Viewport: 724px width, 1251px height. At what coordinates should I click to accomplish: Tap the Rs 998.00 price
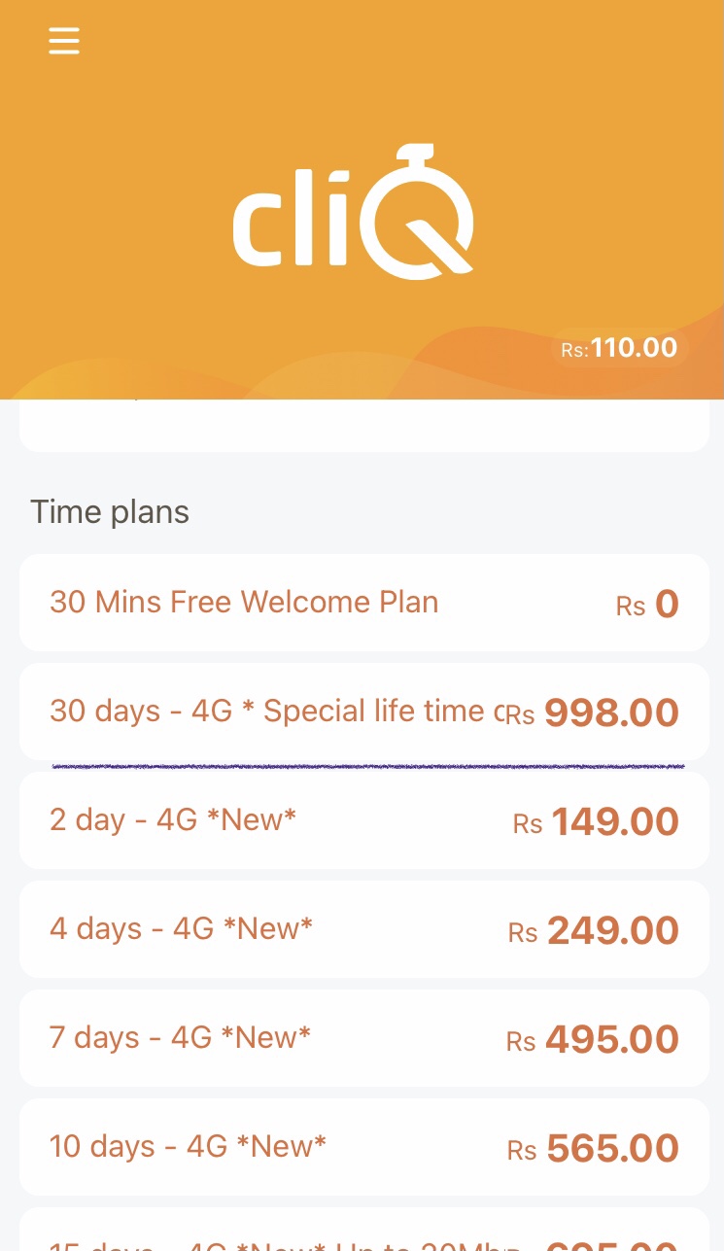click(x=593, y=713)
